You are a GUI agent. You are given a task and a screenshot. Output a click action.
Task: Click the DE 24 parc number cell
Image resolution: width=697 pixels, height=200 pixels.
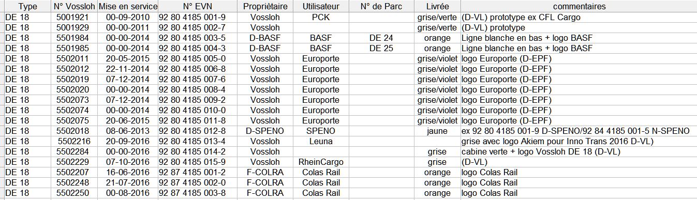[x=381, y=38]
